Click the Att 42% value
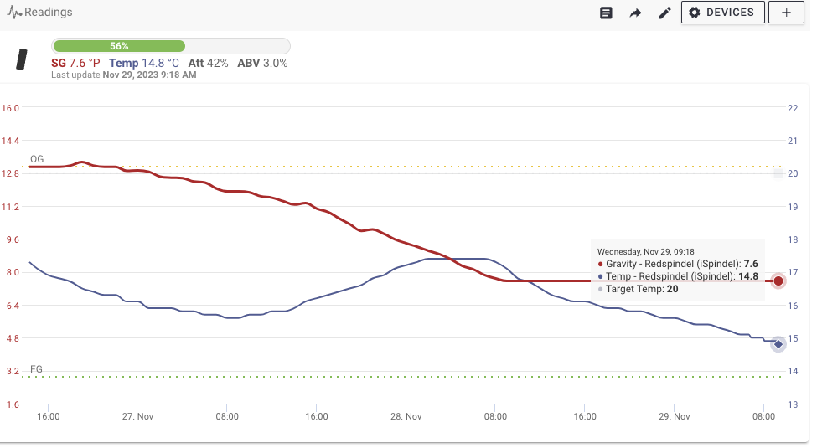817x448 pixels. coord(208,63)
